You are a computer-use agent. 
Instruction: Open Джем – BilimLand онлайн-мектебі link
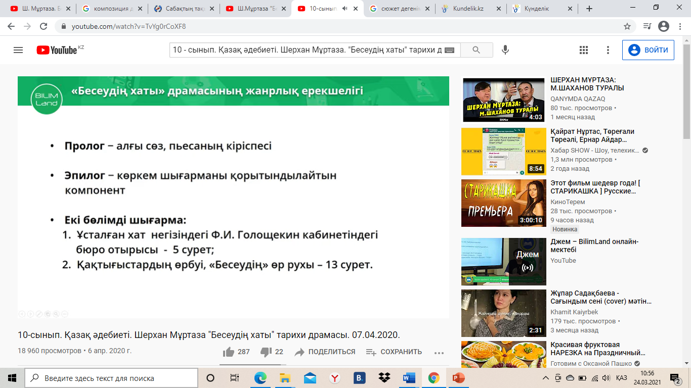coord(594,246)
